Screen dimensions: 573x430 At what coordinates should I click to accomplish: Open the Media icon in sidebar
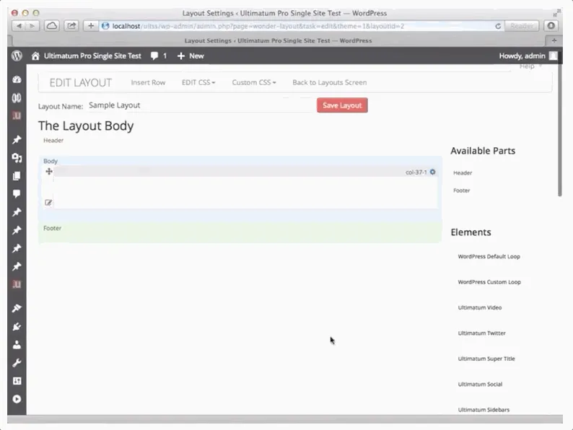coord(17,158)
